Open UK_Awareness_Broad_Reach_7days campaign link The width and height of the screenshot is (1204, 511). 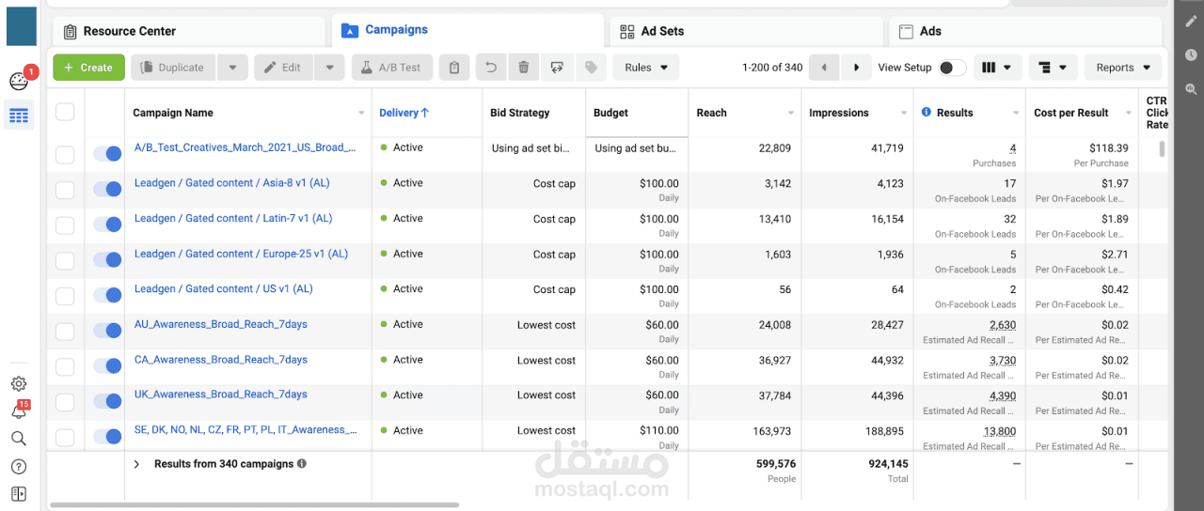pos(221,395)
